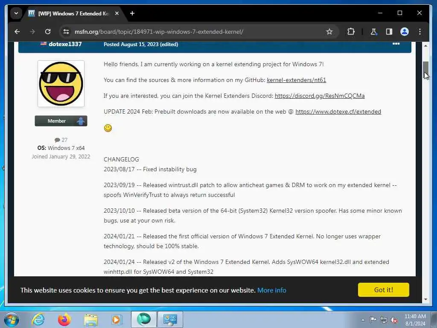
Task: Open the network tray icon
Action: [x=384, y=320]
